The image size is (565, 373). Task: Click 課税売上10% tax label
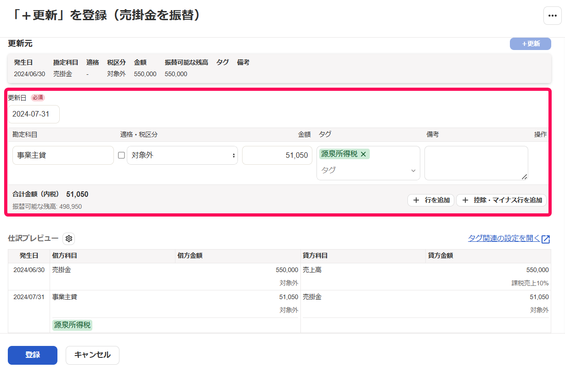pyautogui.click(x=530, y=283)
